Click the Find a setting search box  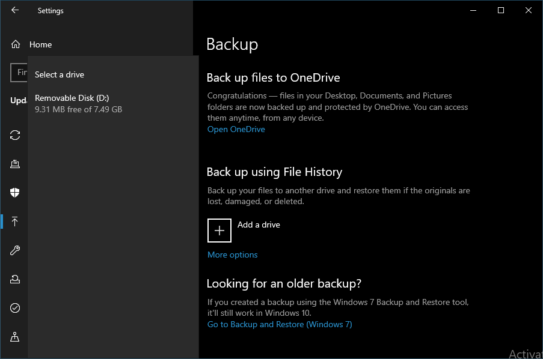[19, 72]
